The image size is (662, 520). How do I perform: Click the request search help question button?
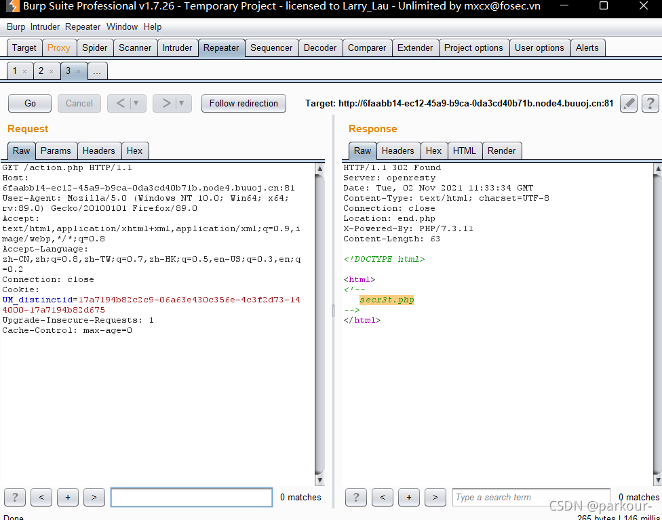click(15, 497)
